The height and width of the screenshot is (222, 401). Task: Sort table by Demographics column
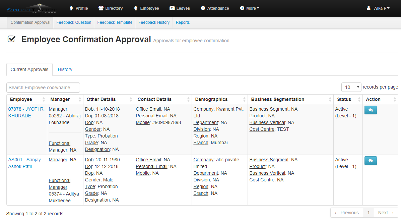pos(219,99)
